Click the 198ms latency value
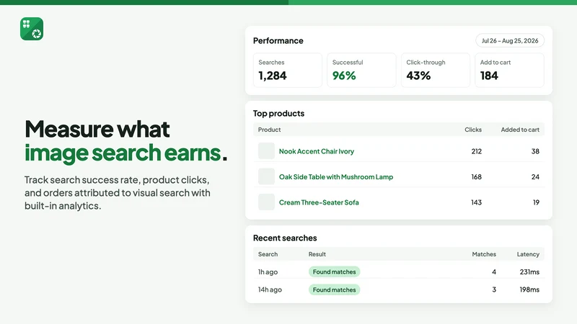The image size is (577, 324). [529, 289]
